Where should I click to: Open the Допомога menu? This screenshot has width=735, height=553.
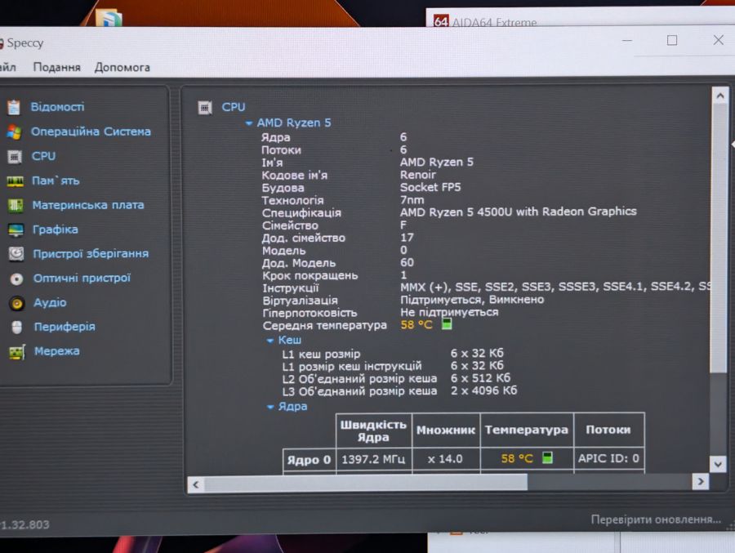point(122,68)
